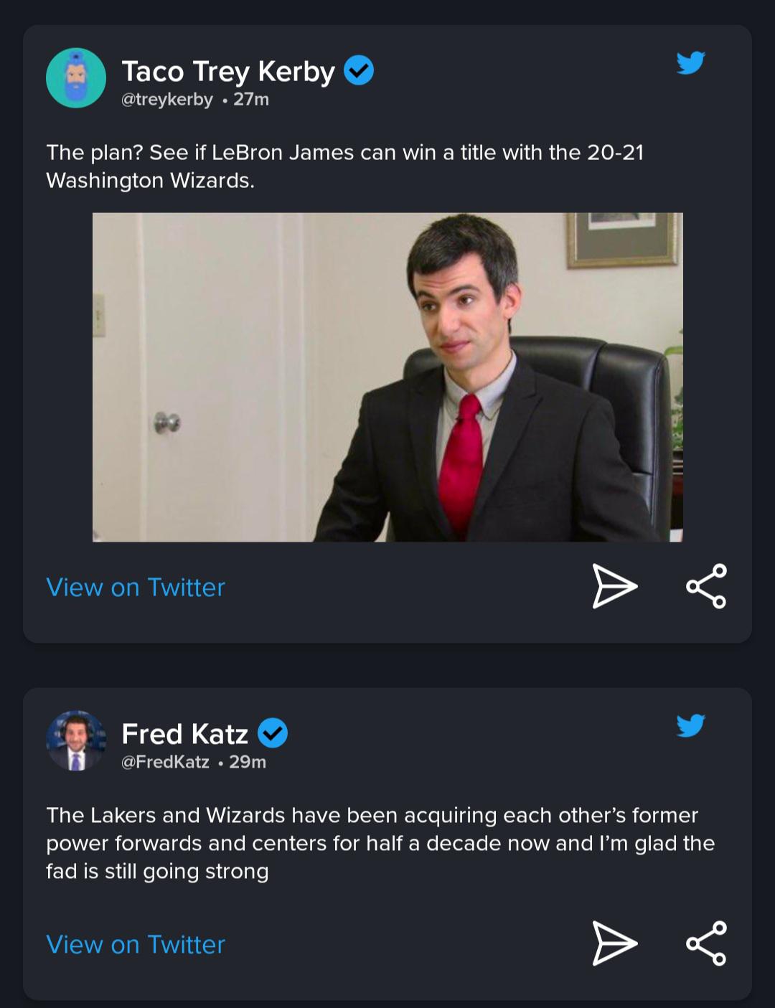The width and height of the screenshot is (775, 1008).
Task: Open Fred Katz's profile avatar
Action: 76,741
